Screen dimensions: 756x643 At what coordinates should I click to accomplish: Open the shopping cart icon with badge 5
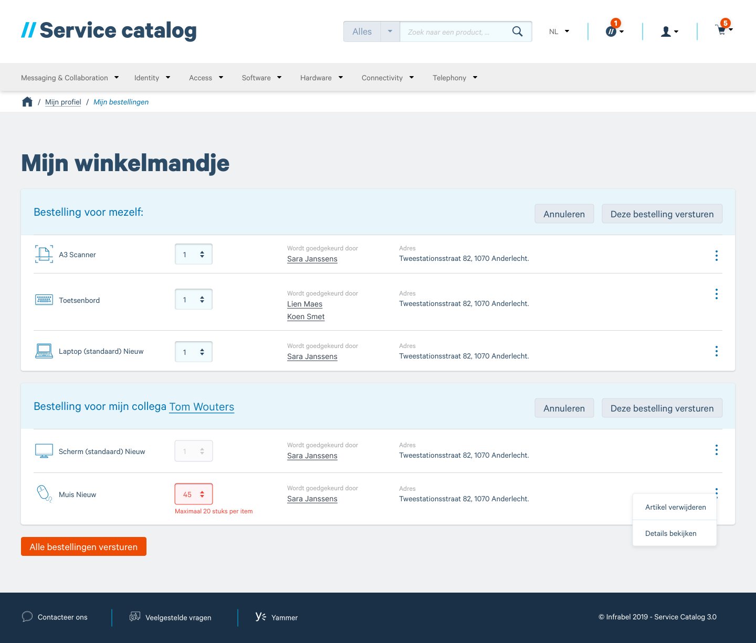tap(723, 28)
